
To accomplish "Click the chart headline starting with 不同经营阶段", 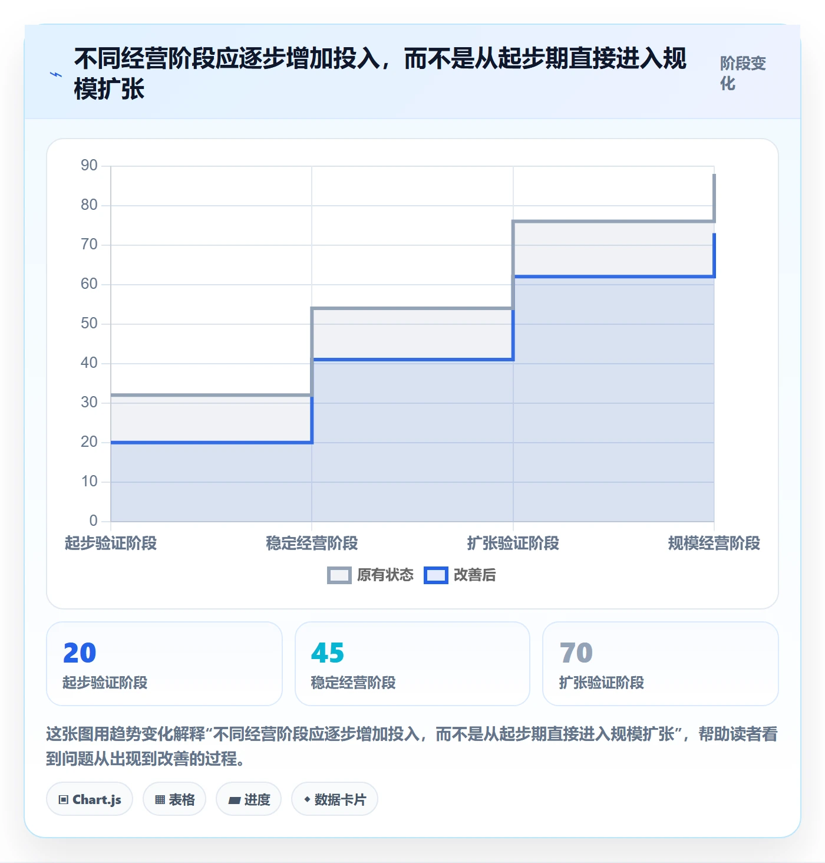I will click(380, 74).
